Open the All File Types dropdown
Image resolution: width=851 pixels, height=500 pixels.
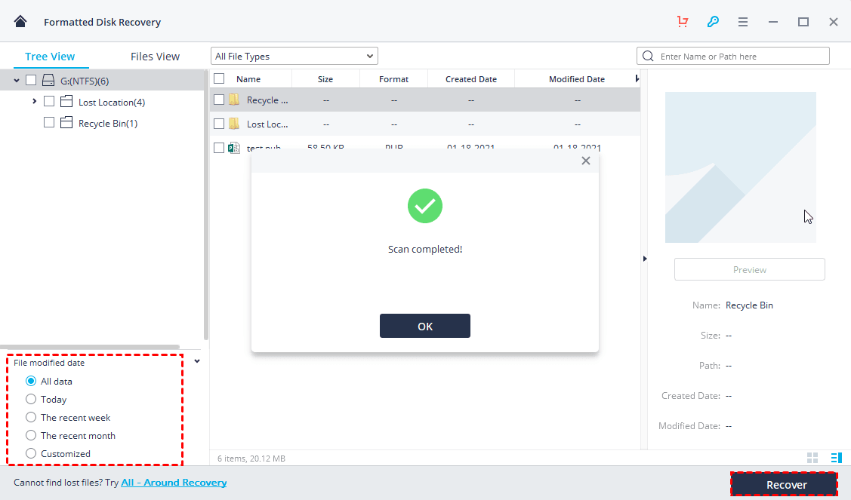pos(294,55)
